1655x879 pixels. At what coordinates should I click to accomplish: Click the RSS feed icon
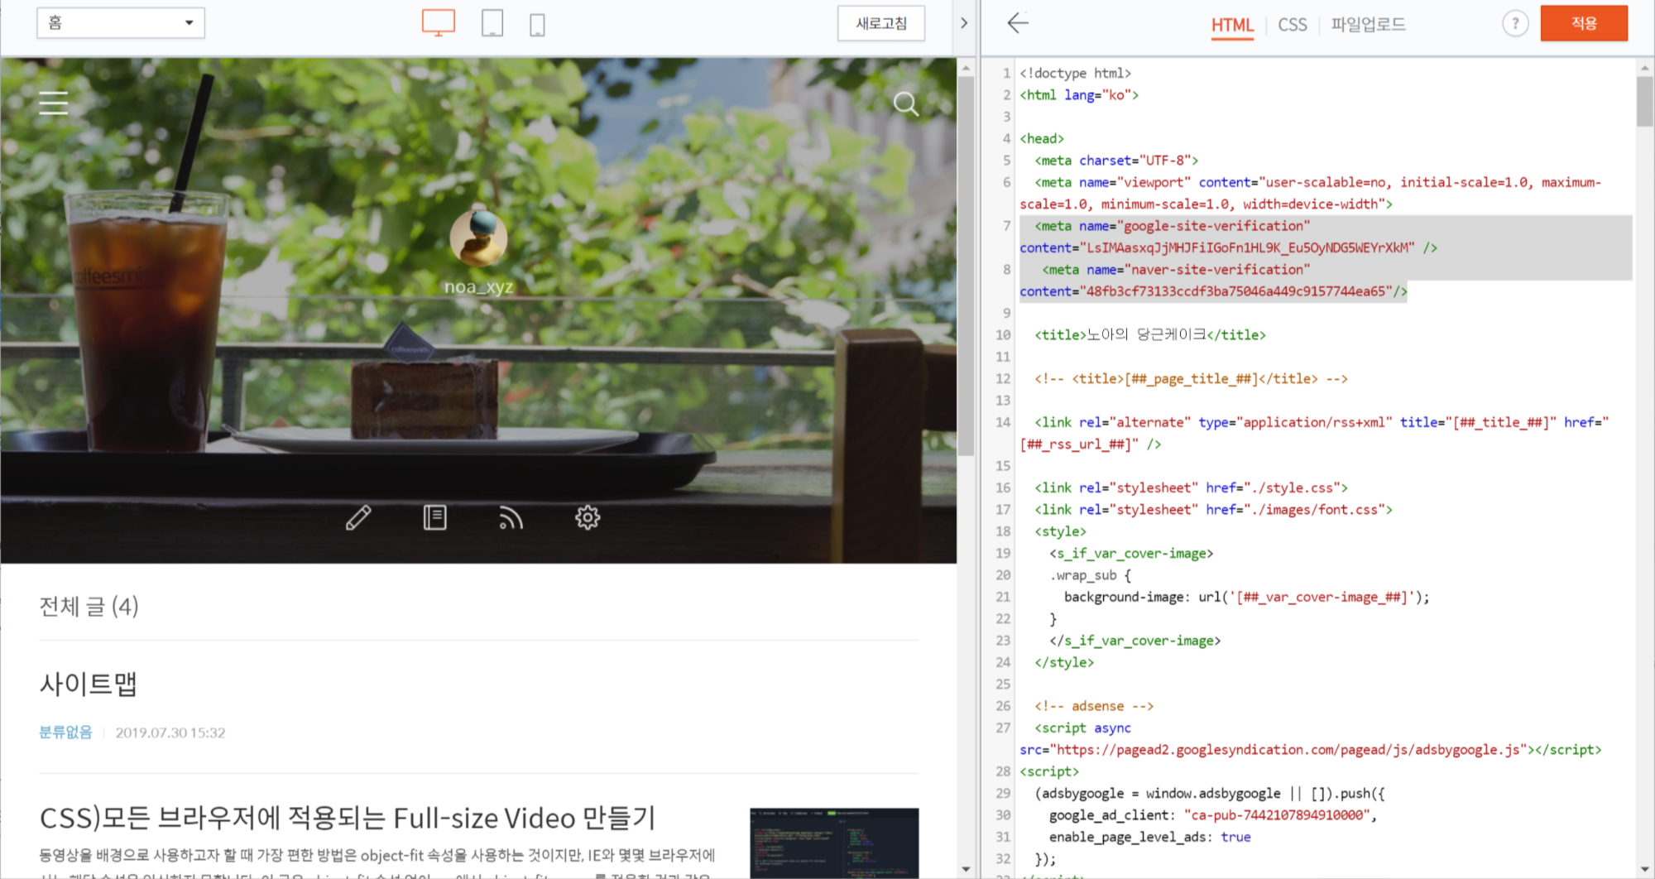(511, 518)
